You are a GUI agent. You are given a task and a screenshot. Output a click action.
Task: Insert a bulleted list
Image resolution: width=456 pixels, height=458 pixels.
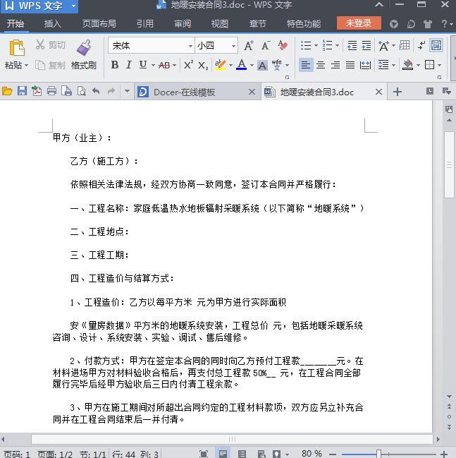click(x=306, y=46)
